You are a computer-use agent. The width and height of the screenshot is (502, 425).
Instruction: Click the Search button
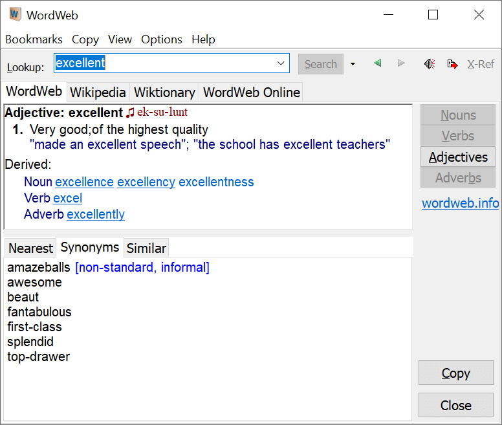pyautogui.click(x=321, y=64)
